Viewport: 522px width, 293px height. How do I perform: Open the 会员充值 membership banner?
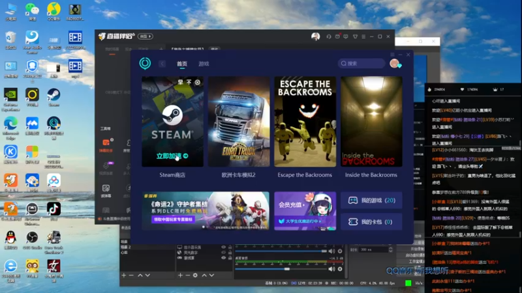coord(305,211)
